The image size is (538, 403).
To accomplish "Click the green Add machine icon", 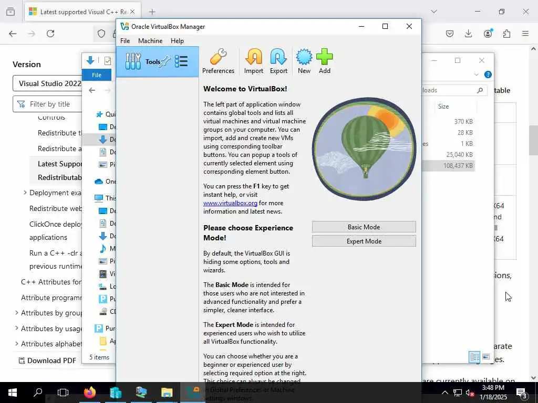I will pos(324,61).
